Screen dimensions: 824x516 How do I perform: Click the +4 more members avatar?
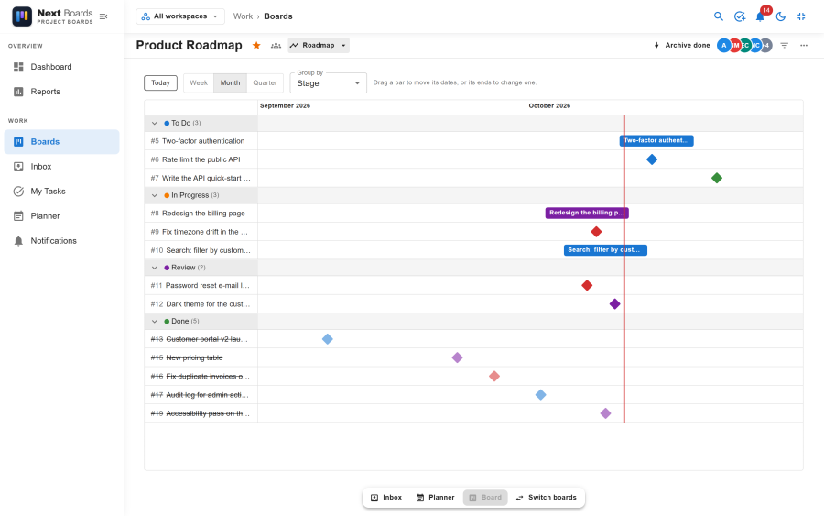point(766,45)
